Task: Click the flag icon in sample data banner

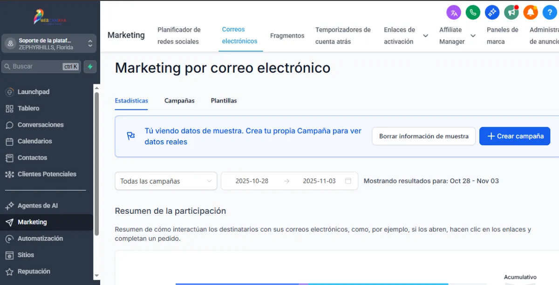Action: [131, 136]
